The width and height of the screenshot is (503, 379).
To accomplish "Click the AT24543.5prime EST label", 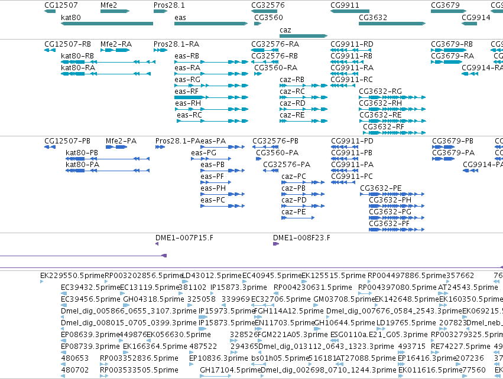I will coord(468,287).
